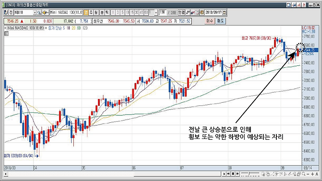
Task: Click the 매도 sell button
Action: coord(220,21)
